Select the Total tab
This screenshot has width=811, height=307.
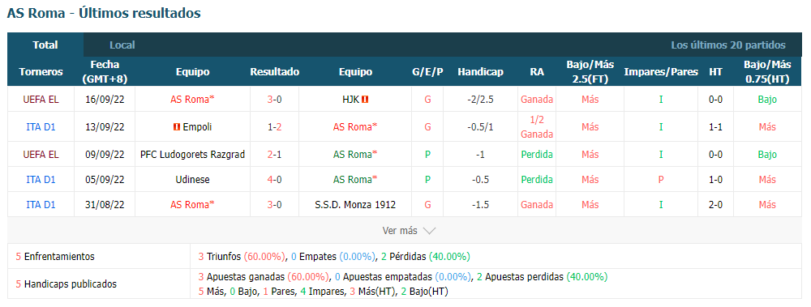45,45
